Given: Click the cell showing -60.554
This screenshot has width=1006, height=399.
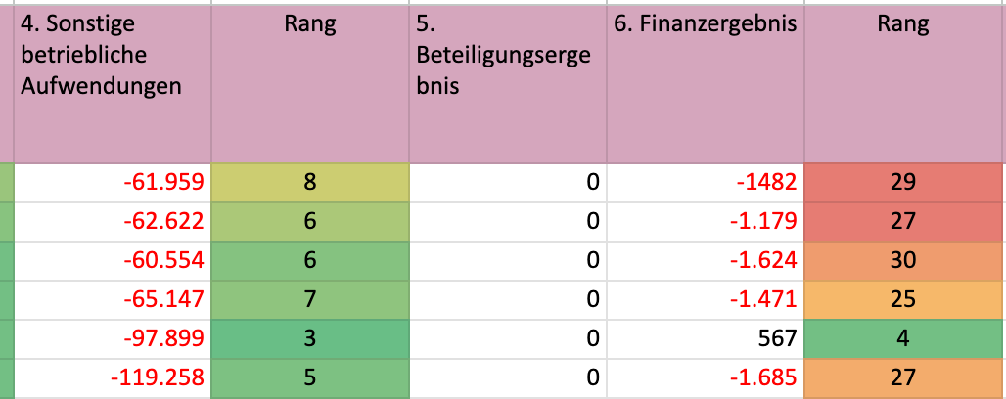Looking at the screenshot, I should 113,260.
